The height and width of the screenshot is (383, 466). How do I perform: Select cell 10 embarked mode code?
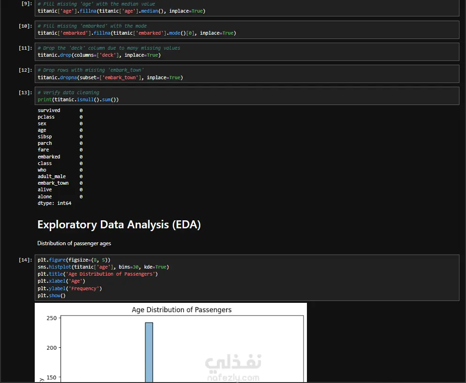[x=247, y=30]
